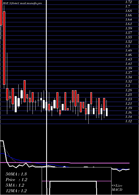Click the 1.34 price axis label
The image size is (139, 195).
[x=128, y=77]
